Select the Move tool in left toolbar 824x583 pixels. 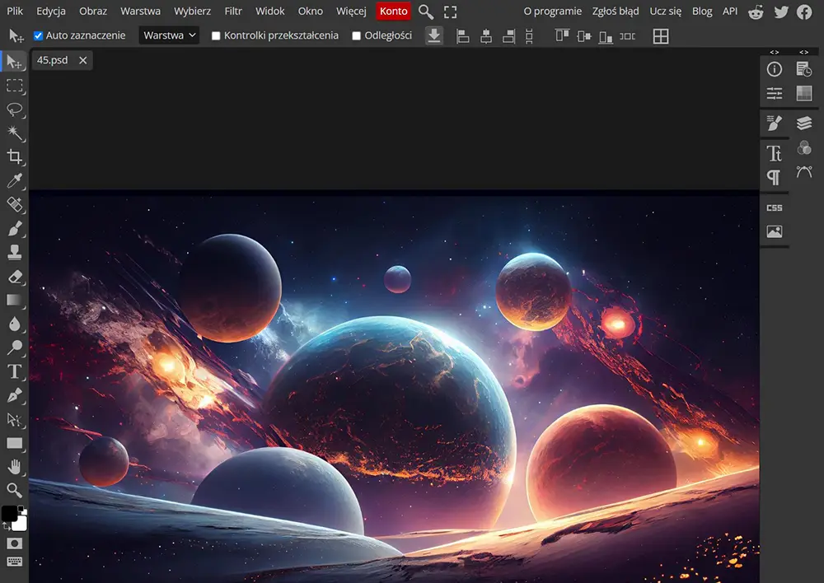(x=14, y=62)
